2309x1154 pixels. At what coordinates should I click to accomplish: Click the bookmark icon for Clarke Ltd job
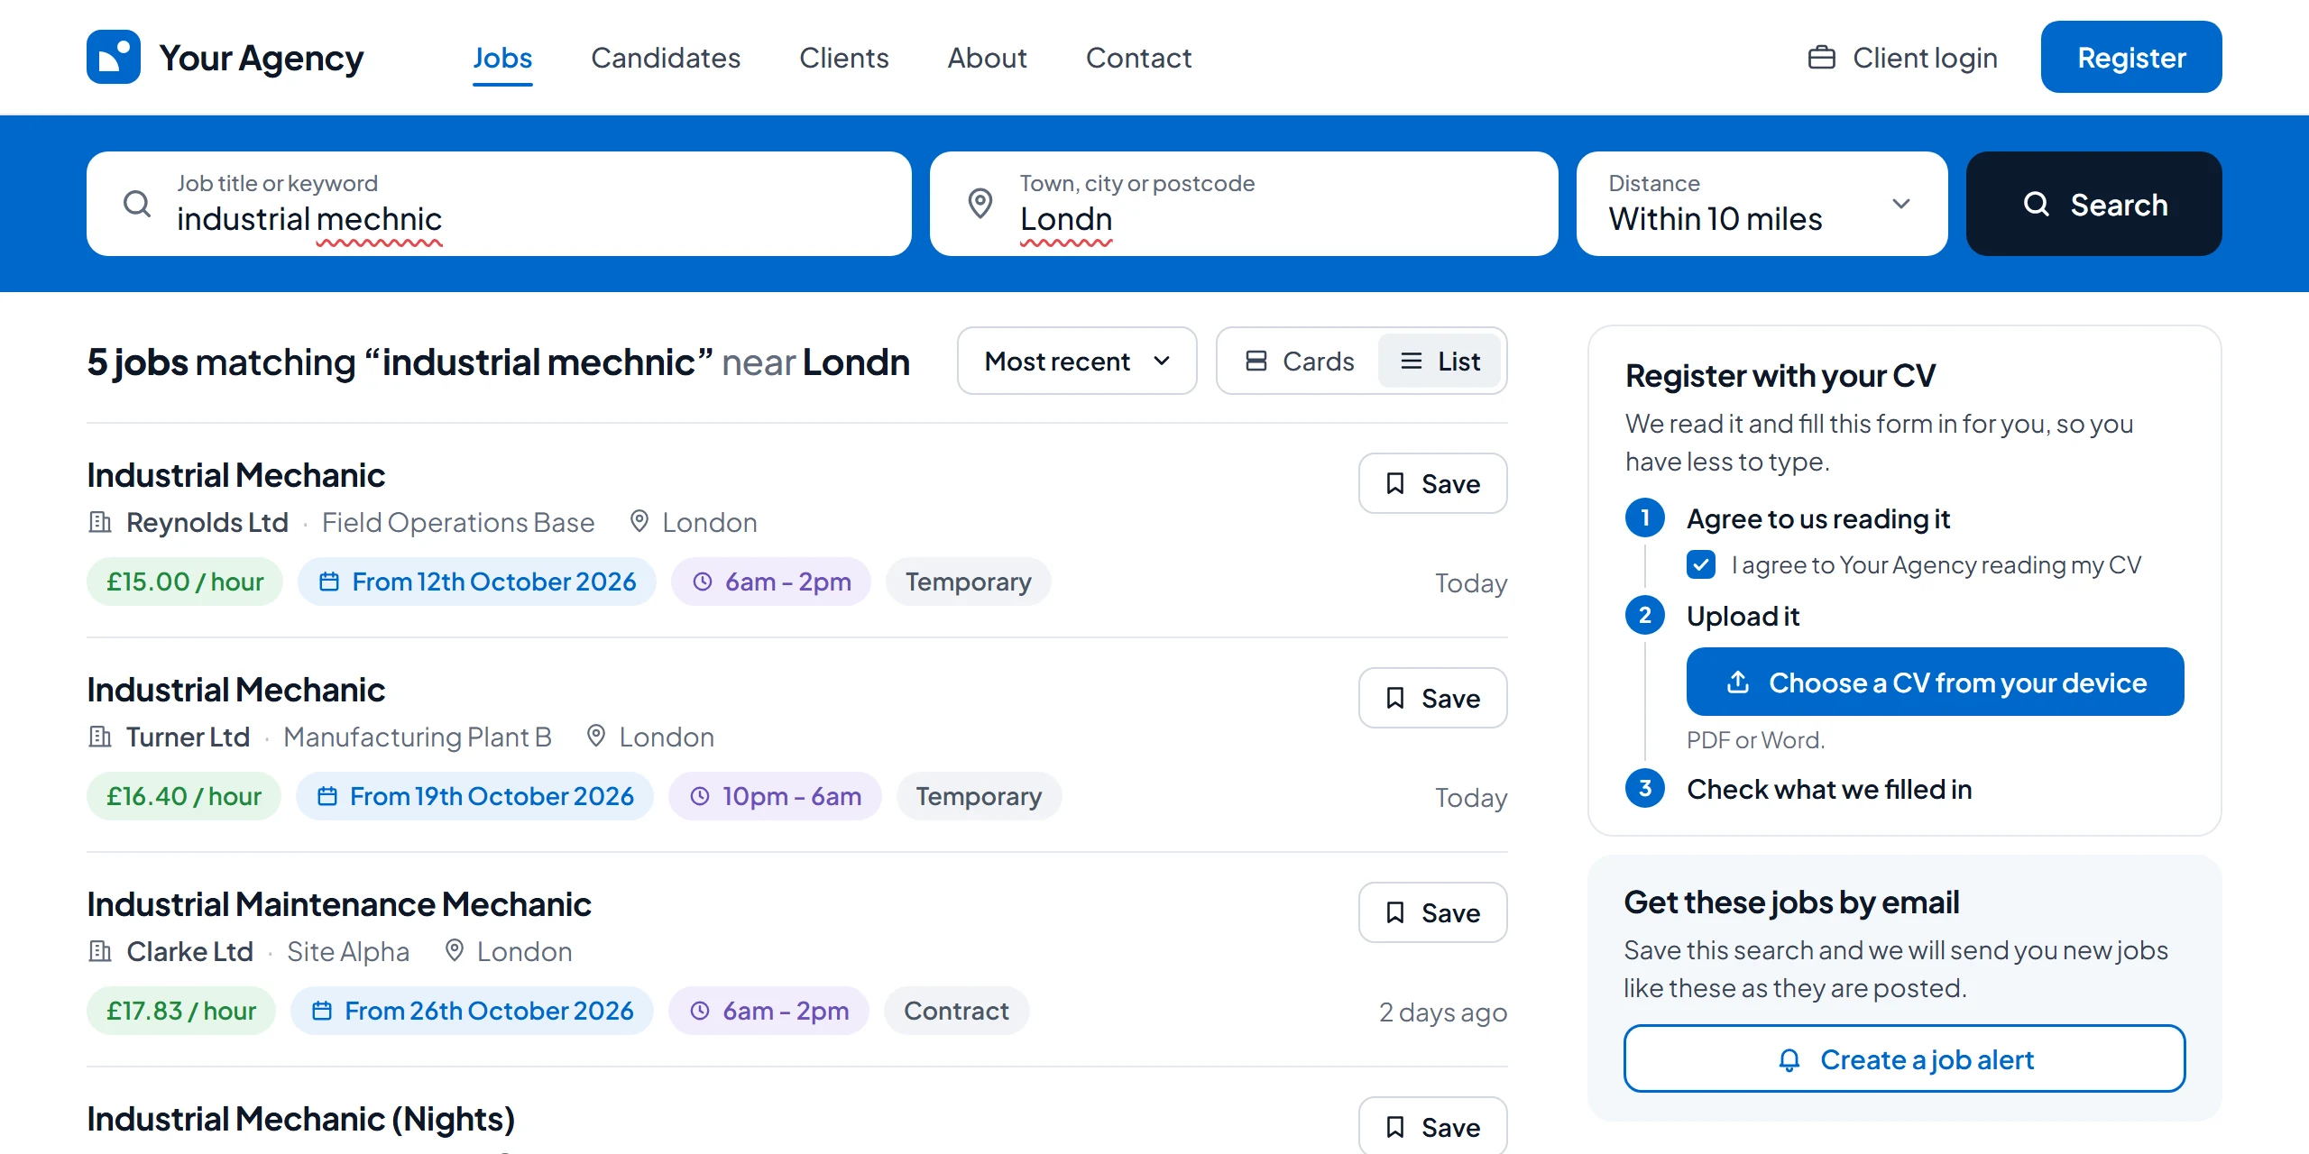tap(1395, 913)
